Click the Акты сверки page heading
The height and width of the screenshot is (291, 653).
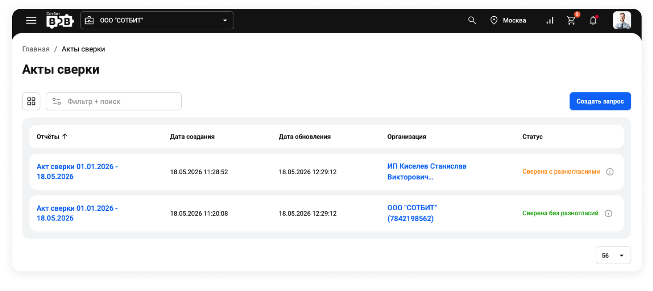[61, 70]
